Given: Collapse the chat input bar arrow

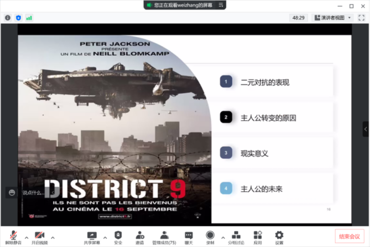Looking at the screenshot, I should tap(52, 193).
